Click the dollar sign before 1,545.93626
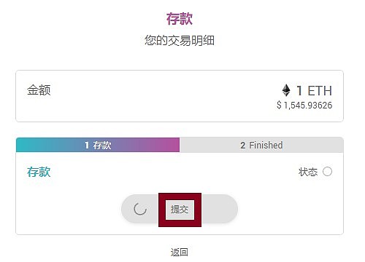 click(279, 106)
